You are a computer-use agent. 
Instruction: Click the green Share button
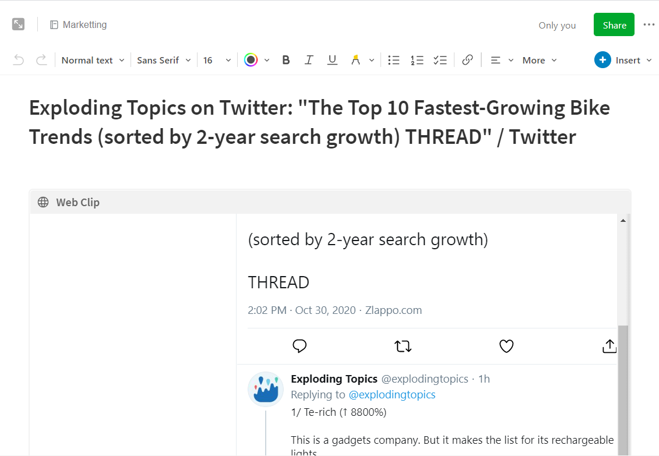[614, 25]
